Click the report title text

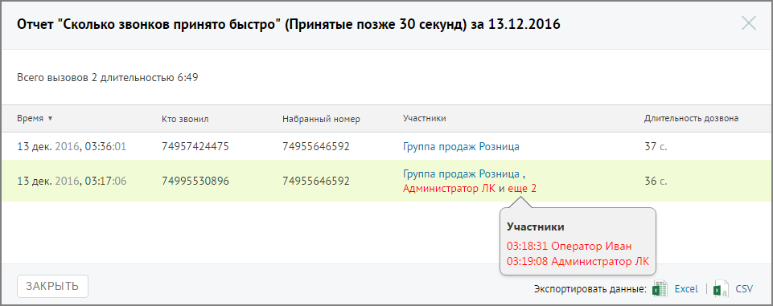[x=289, y=25]
